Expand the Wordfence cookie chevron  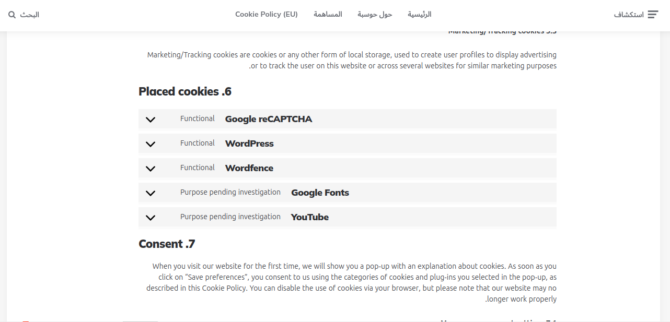coord(151,169)
